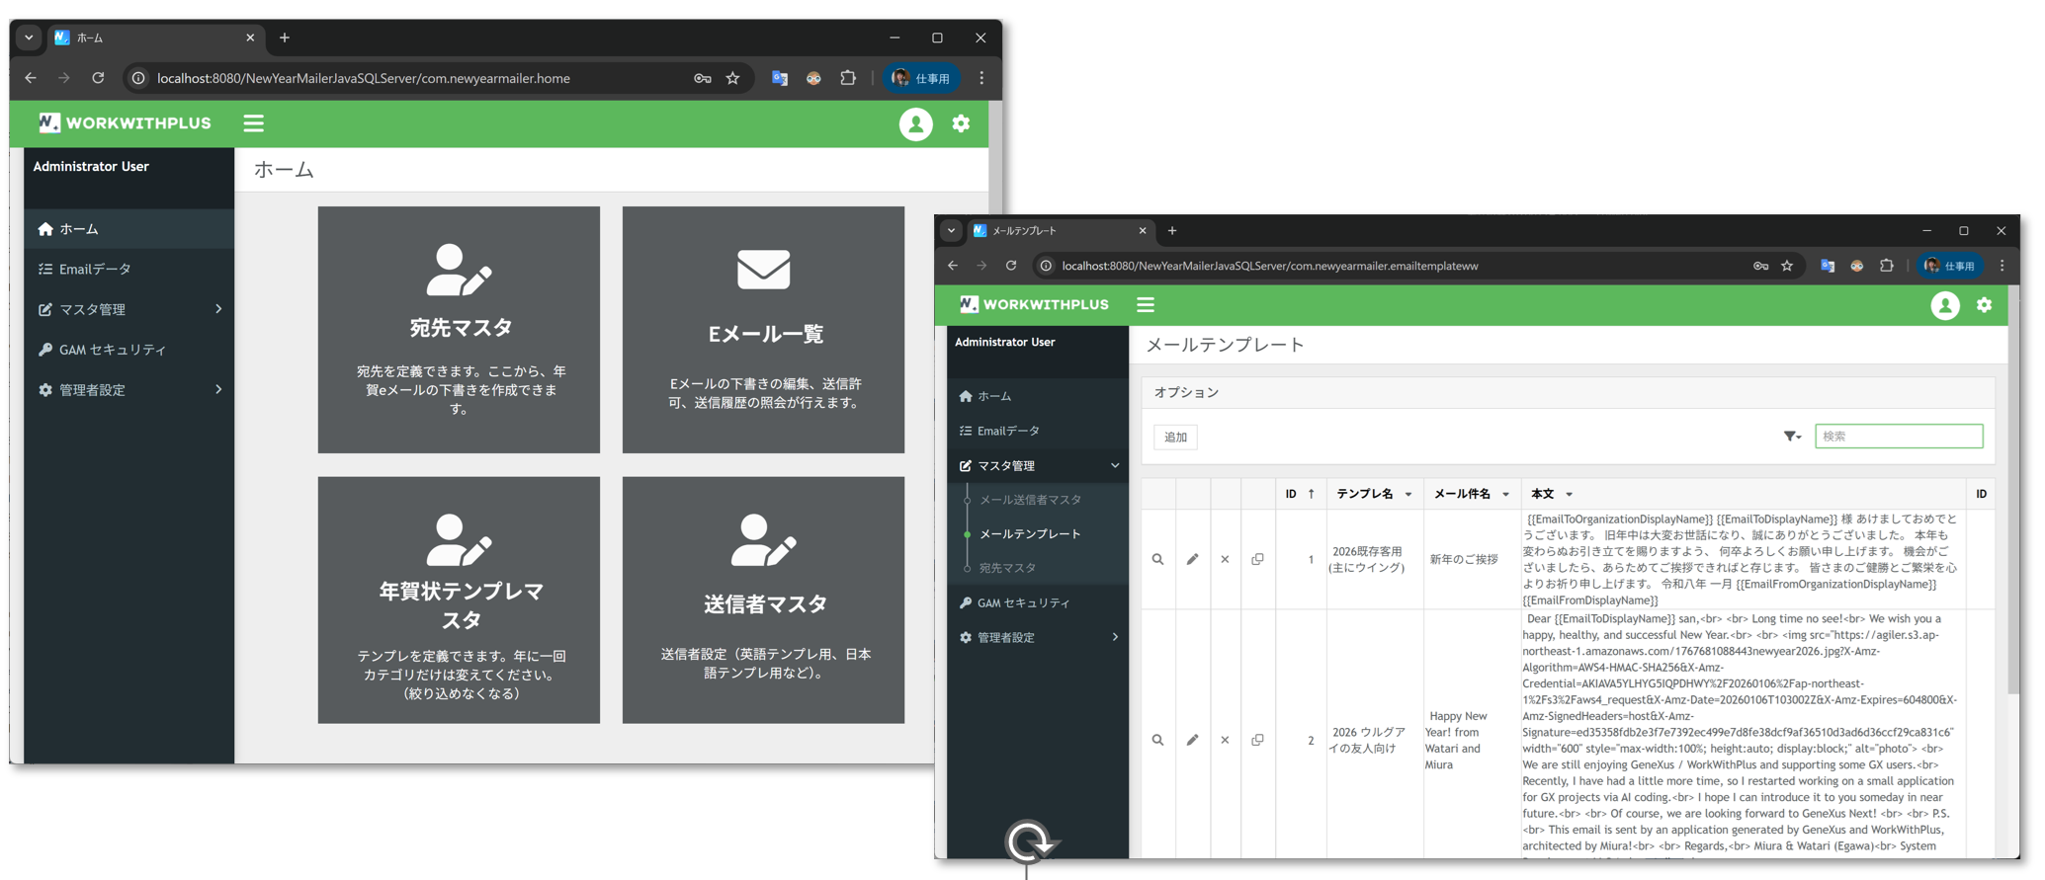
Task: Toggle the hamburger menu in the Home window
Action: [254, 123]
